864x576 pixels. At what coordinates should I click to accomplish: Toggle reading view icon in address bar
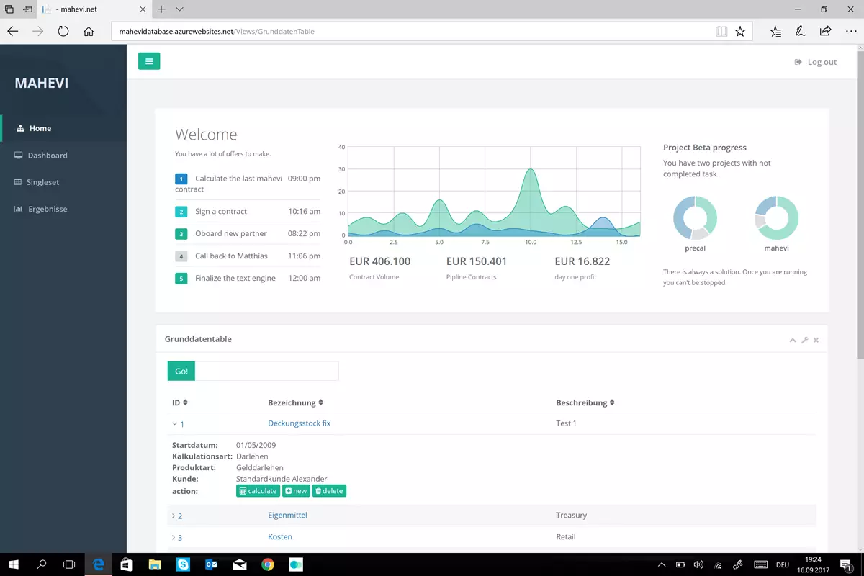click(x=721, y=32)
